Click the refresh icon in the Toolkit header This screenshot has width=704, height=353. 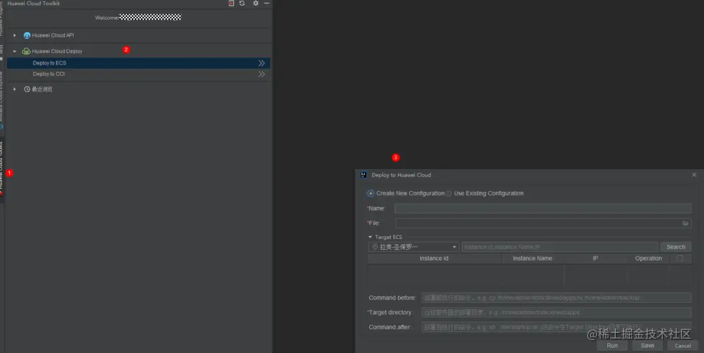pyautogui.click(x=242, y=3)
